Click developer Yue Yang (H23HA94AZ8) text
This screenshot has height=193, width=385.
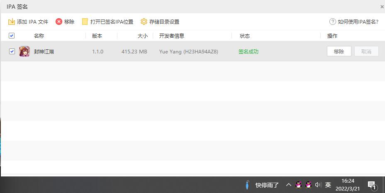pos(189,52)
